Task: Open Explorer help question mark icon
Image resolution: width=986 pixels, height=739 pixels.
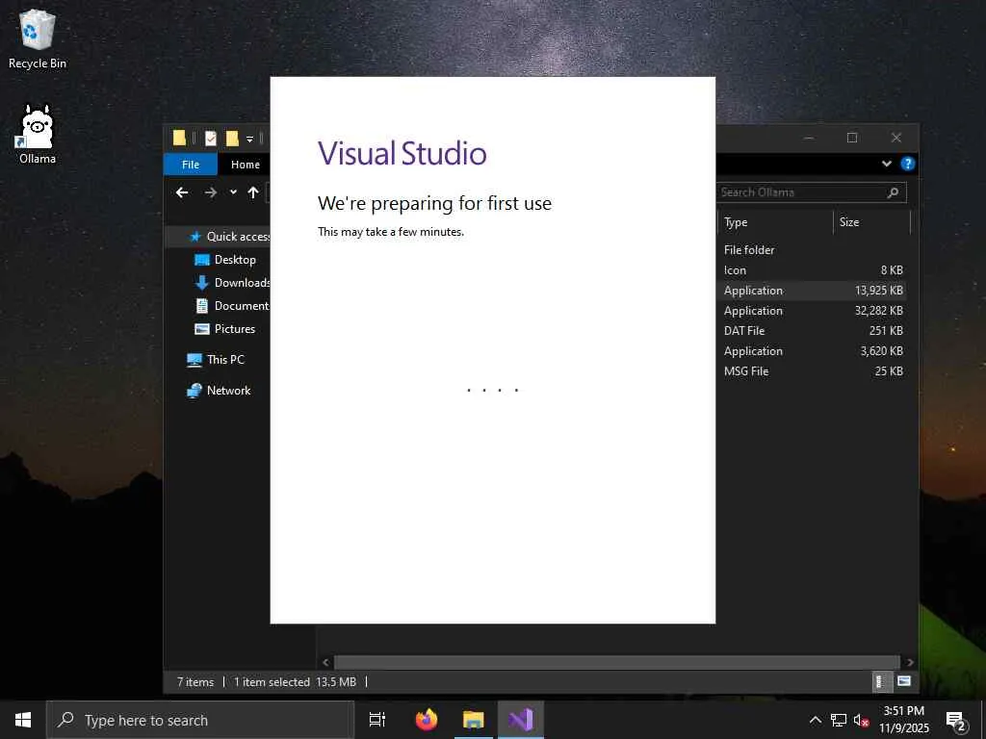Action: tap(907, 164)
